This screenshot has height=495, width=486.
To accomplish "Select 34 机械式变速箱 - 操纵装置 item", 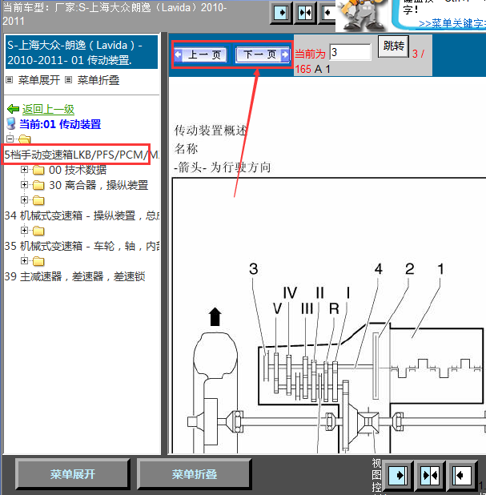I will coord(82,215).
